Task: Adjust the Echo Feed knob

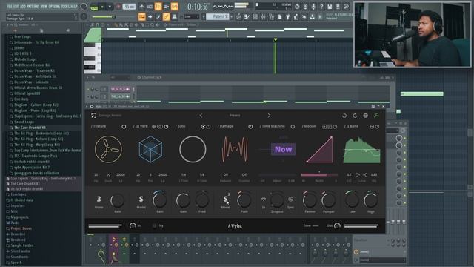Action: click(202, 200)
